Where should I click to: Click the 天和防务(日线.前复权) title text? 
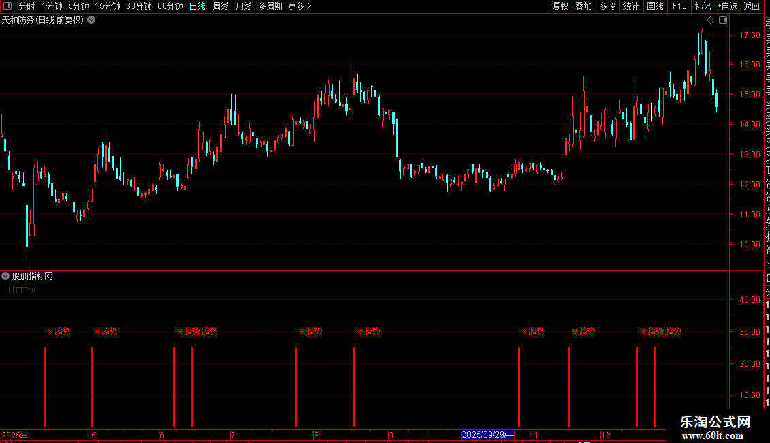[x=43, y=20]
